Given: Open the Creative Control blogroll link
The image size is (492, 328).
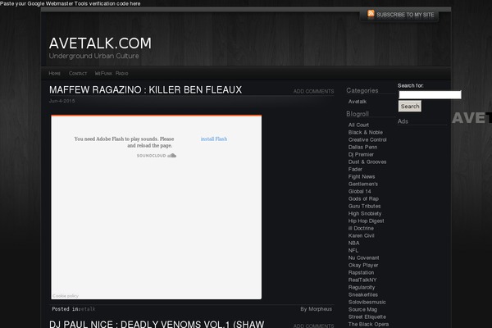Looking at the screenshot, I should point(367,139).
